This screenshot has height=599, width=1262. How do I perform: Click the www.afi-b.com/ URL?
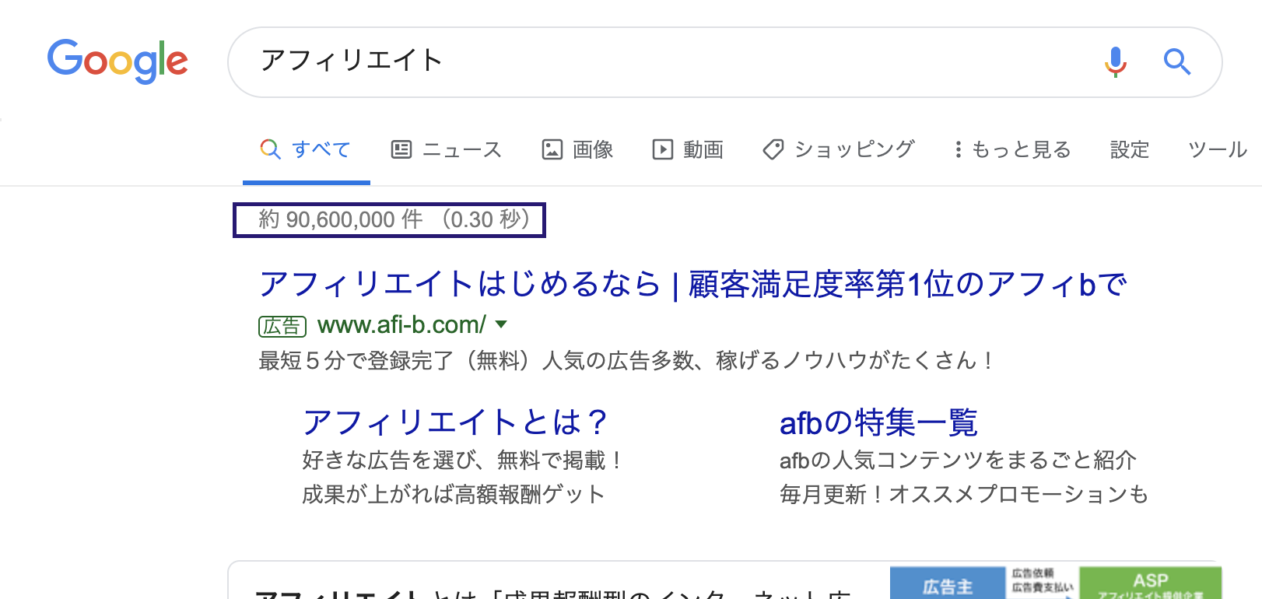[401, 324]
